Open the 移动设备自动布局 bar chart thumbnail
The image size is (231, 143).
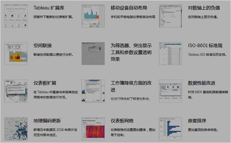[93, 16]
